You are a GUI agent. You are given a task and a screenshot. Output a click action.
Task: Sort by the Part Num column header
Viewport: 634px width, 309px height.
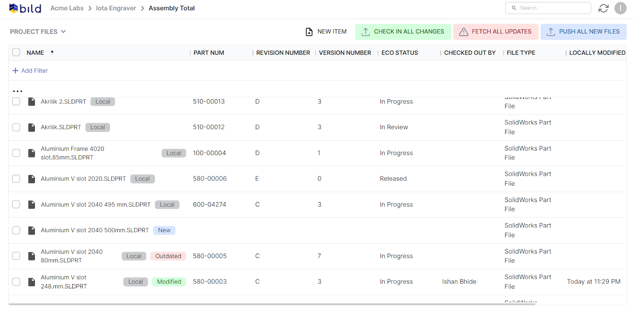[x=209, y=53]
